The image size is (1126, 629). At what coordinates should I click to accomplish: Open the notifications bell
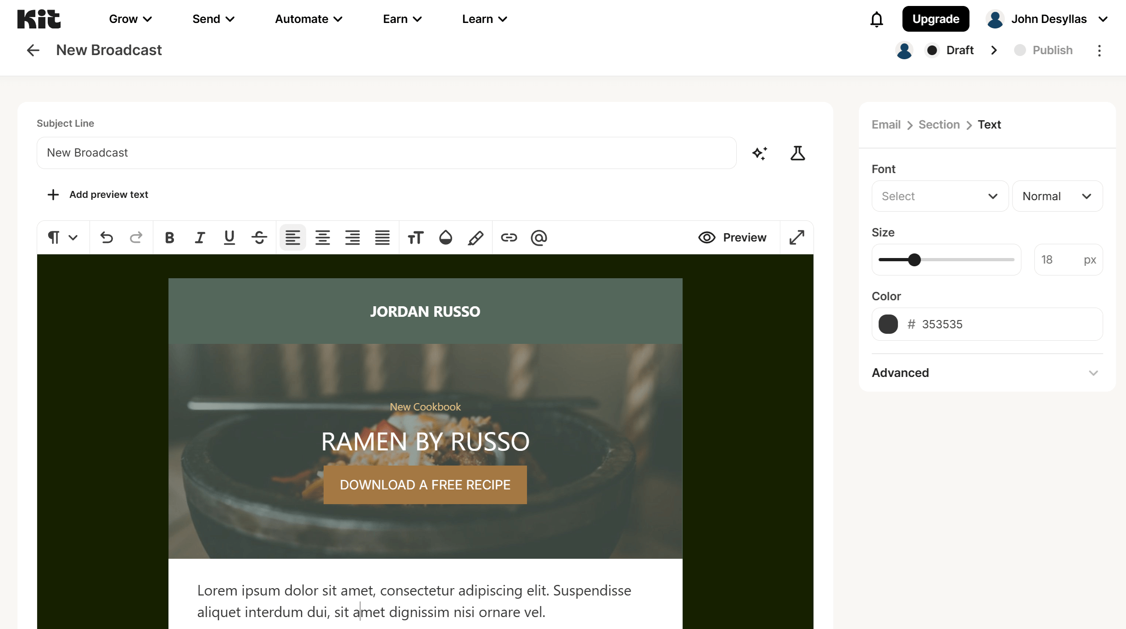click(x=876, y=19)
